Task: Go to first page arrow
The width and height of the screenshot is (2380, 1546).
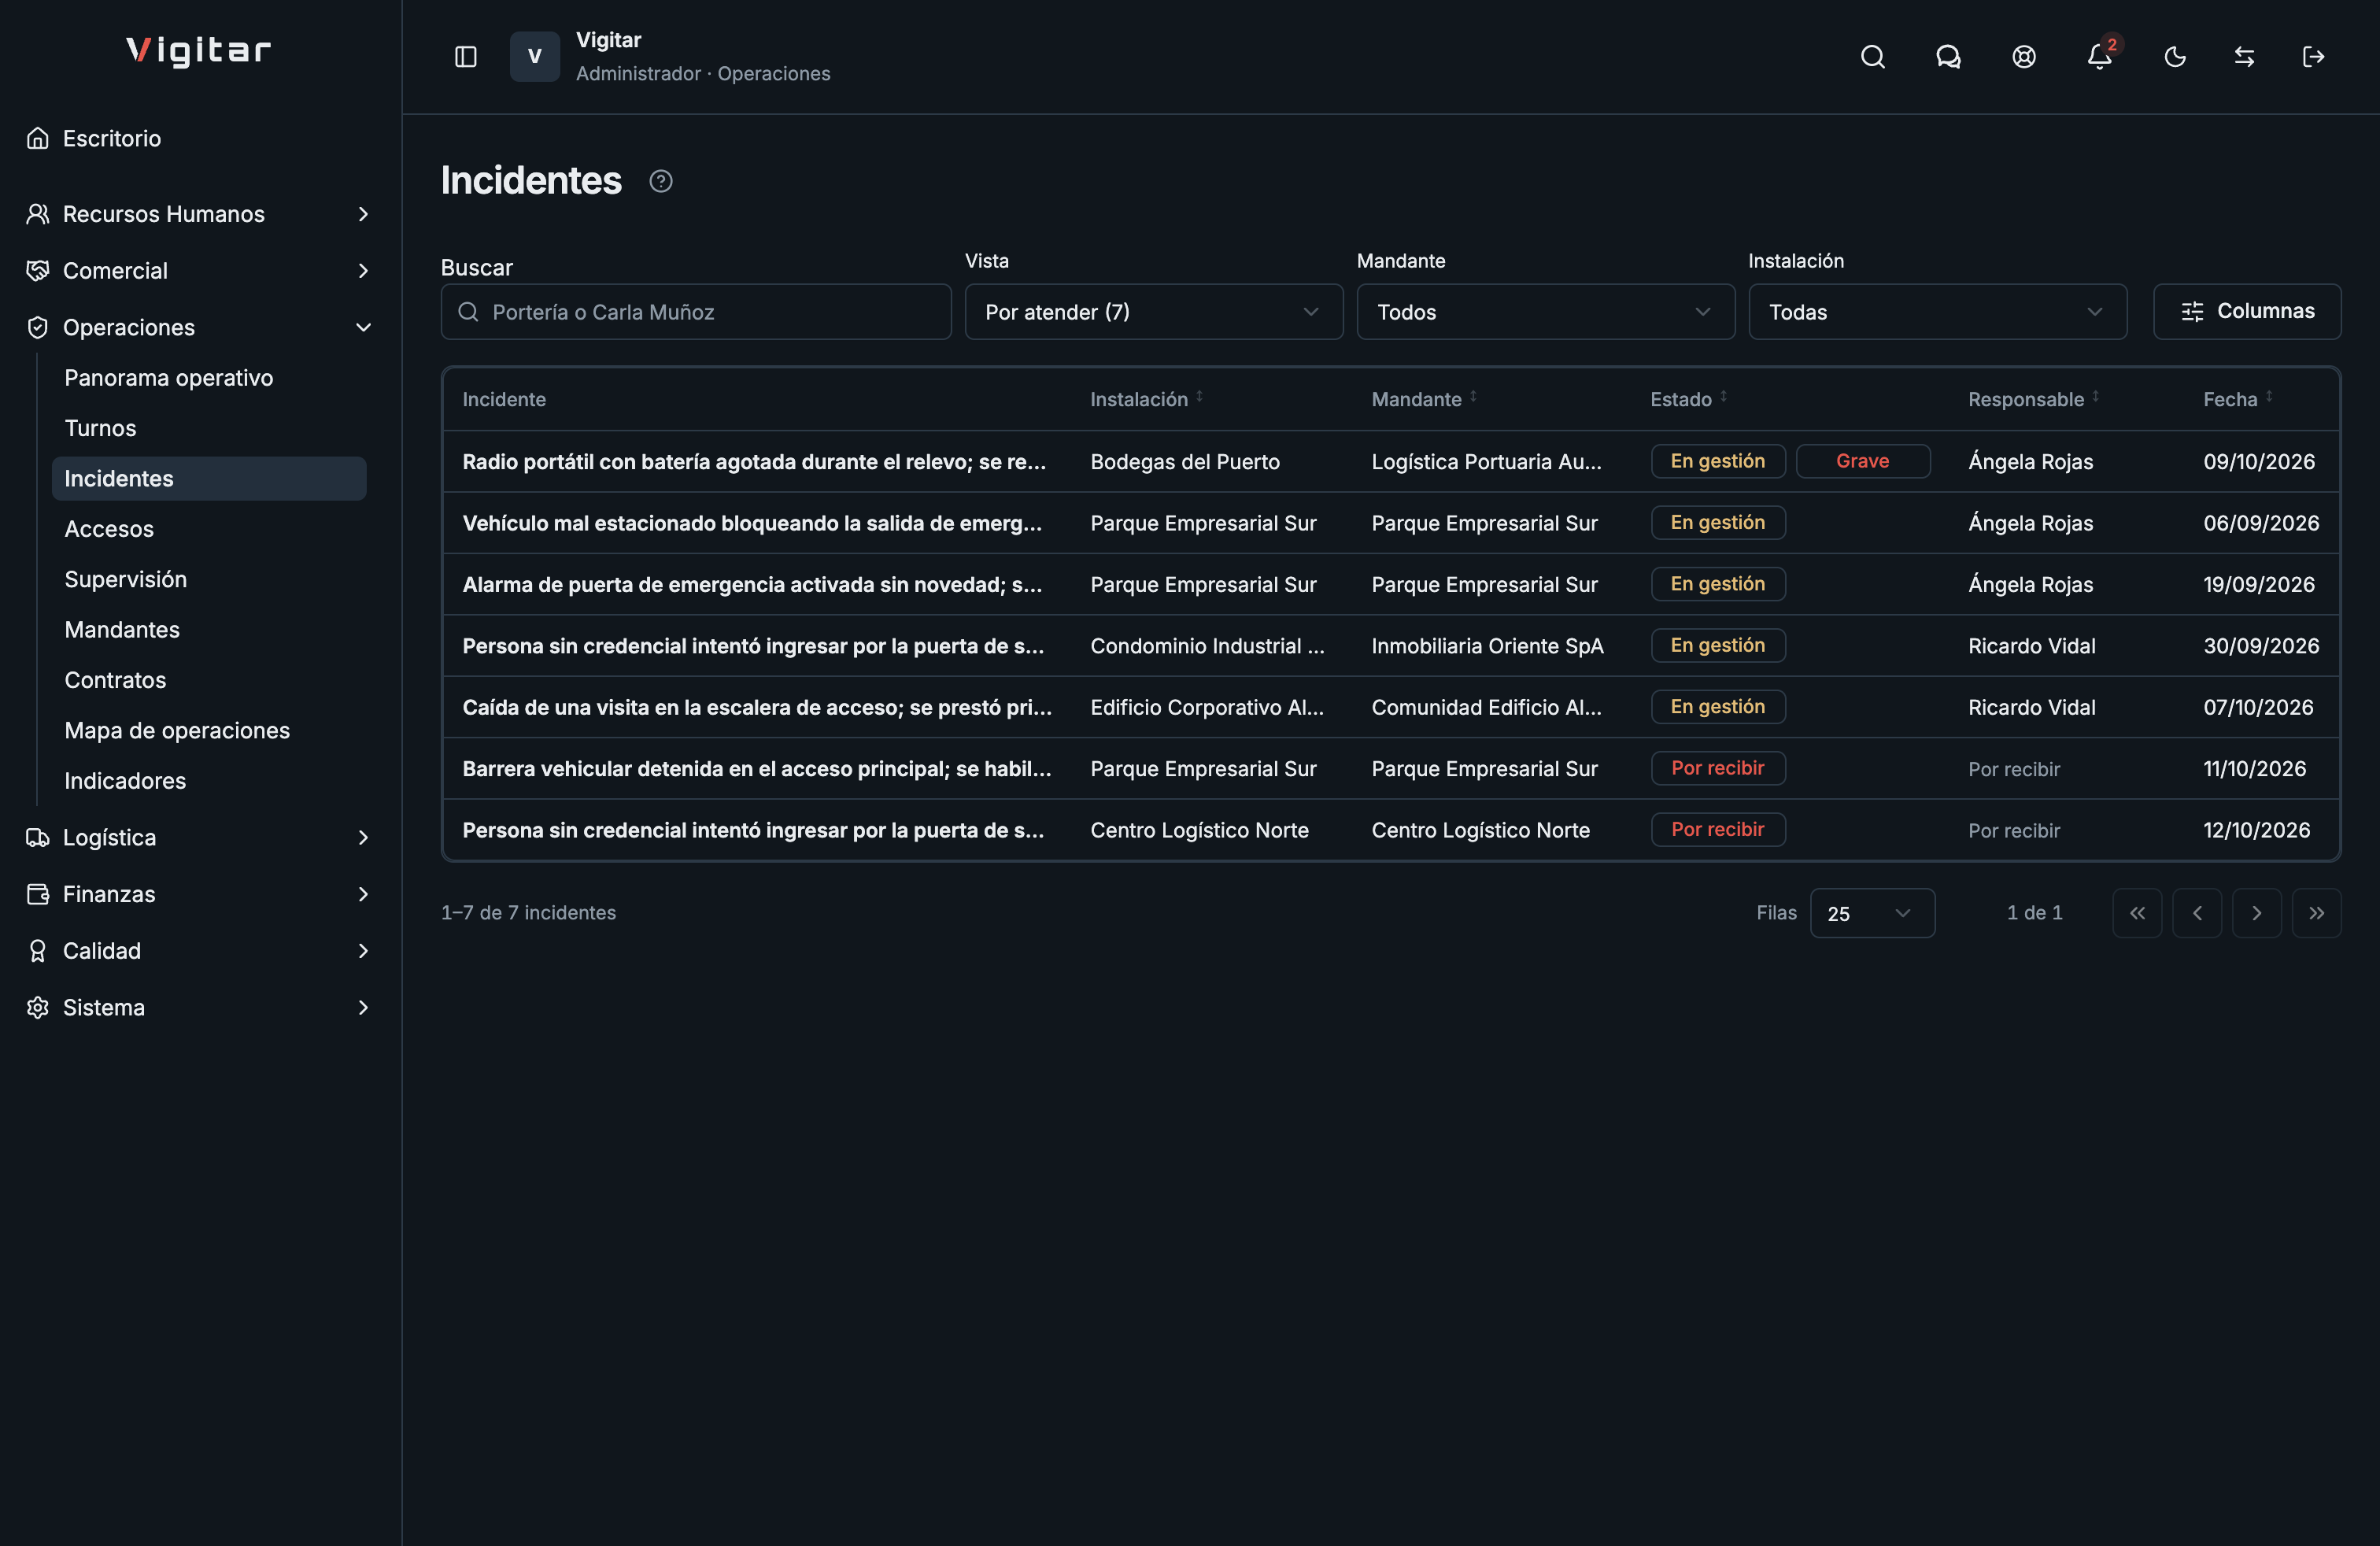Action: (x=2137, y=913)
